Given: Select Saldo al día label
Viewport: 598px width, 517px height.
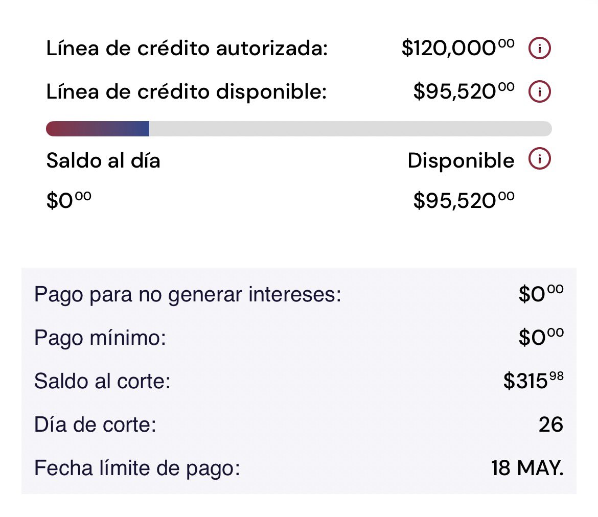Looking at the screenshot, I should 103,160.
